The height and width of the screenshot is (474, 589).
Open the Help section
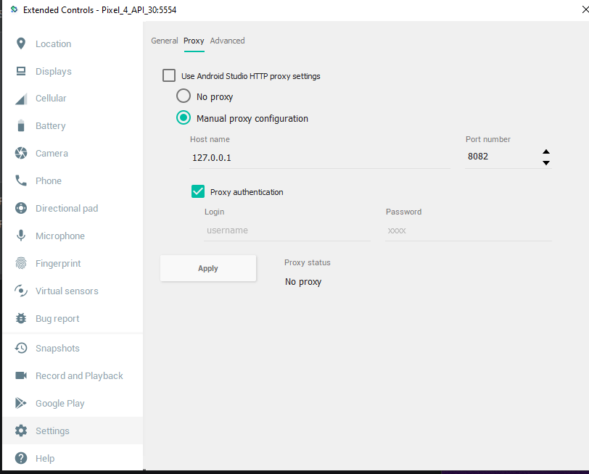(44, 458)
